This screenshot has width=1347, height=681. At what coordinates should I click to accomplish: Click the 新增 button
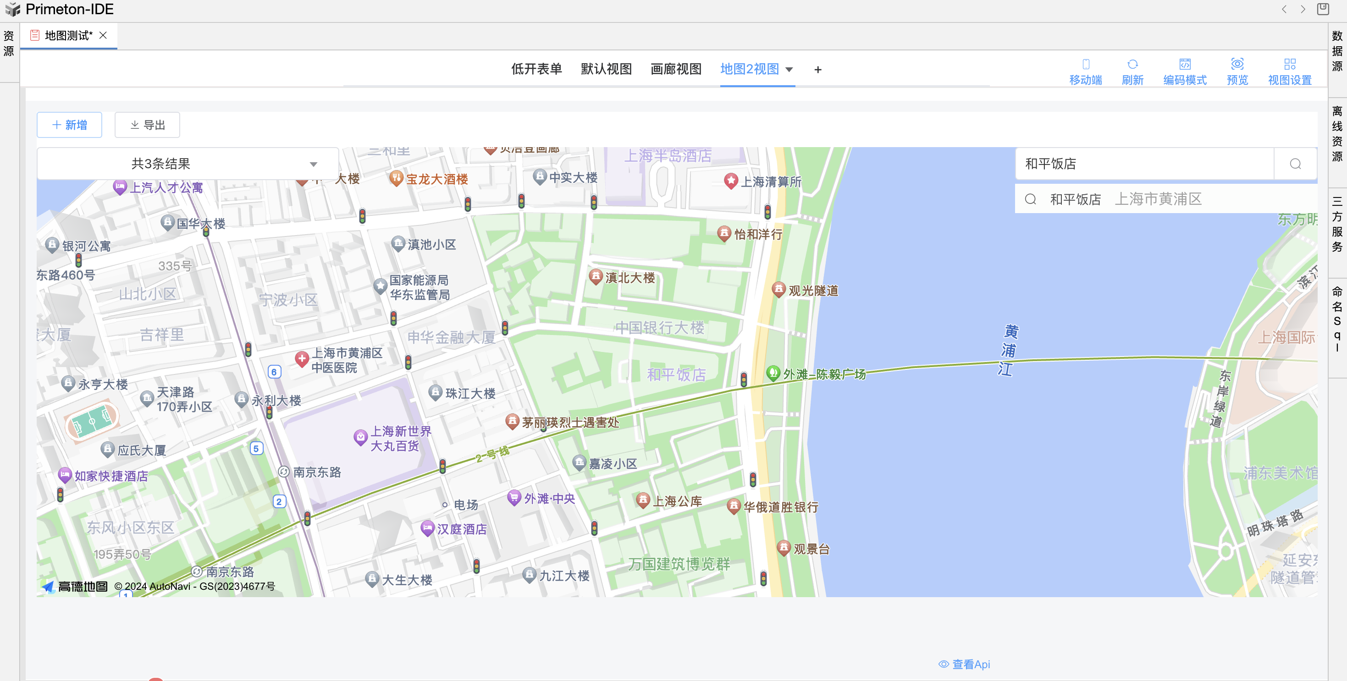69,124
